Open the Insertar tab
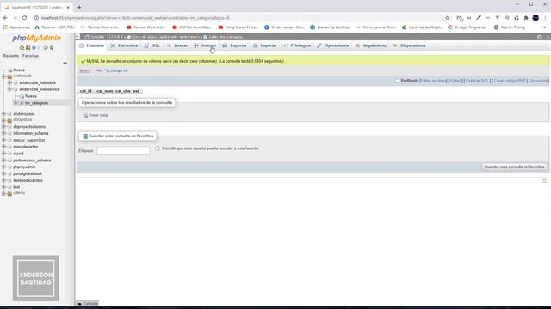 tap(205, 45)
